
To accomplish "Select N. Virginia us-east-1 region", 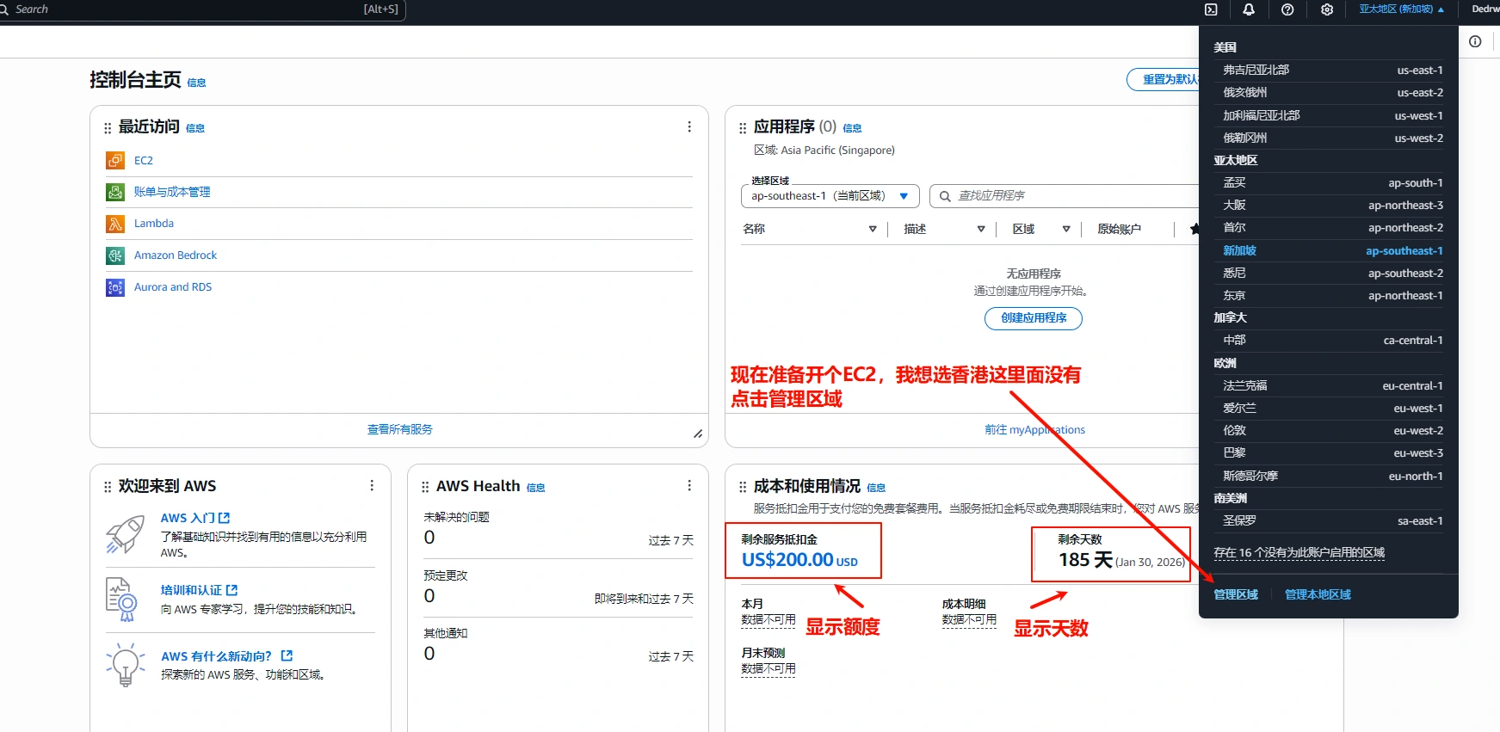I will [x=1332, y=71].
